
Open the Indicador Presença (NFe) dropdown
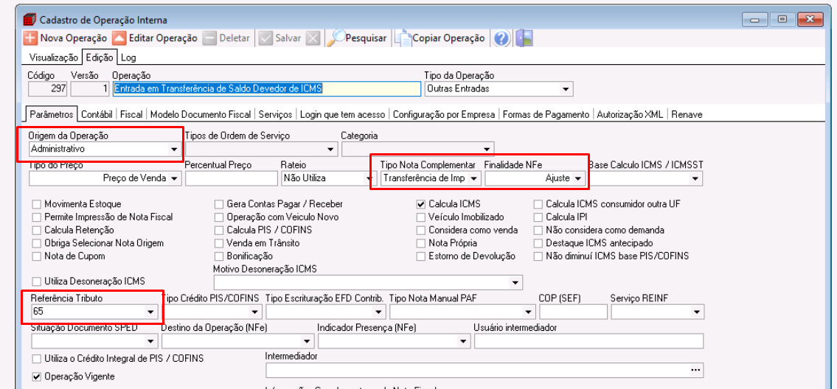pos(462,340)
